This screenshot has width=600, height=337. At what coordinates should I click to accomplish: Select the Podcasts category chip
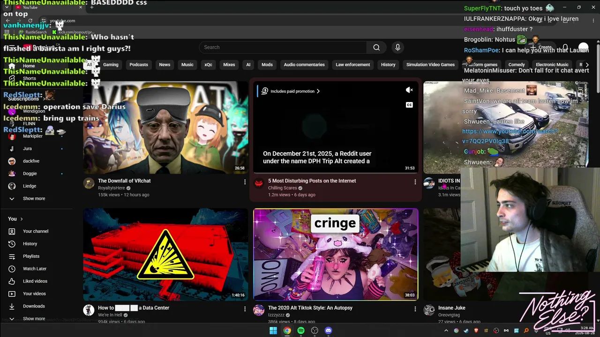point(139,65)
